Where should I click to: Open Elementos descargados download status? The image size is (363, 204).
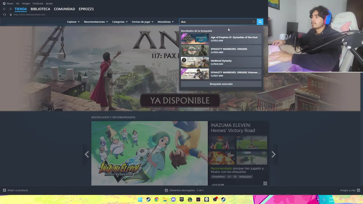(184, 190)
